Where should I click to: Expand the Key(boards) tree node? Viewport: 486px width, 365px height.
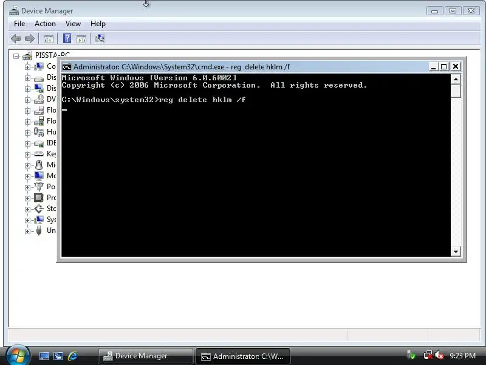pos(27,155)
